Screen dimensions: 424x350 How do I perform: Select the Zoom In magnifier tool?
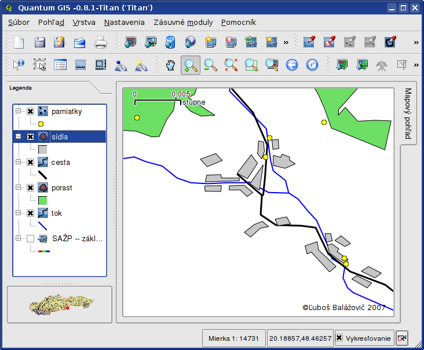point(190,65)
